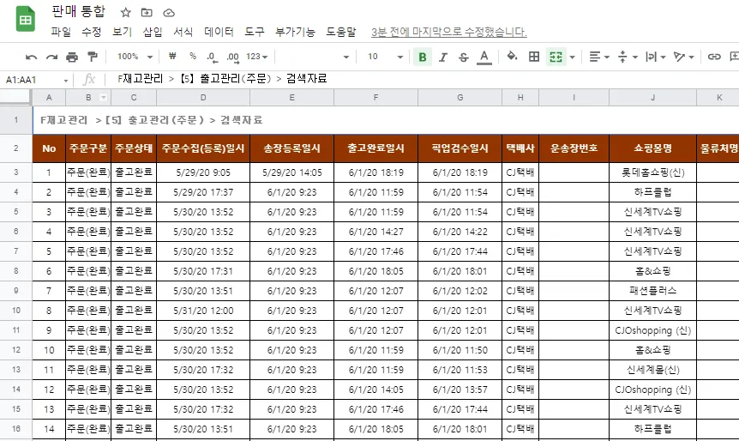Select column D header
This screenshot has height=441, width=739.
point(203,98)
